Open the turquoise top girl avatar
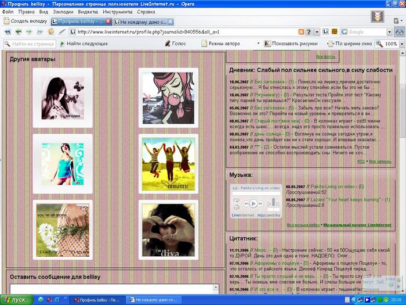 point(63,164)
